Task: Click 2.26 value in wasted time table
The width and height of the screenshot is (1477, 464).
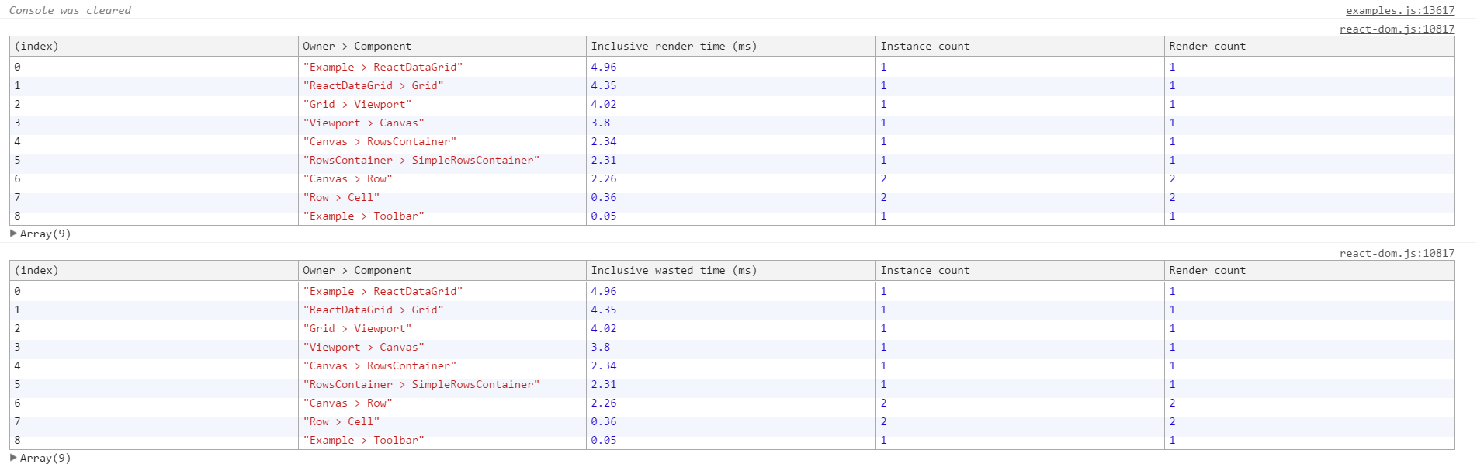Action: 604,403
